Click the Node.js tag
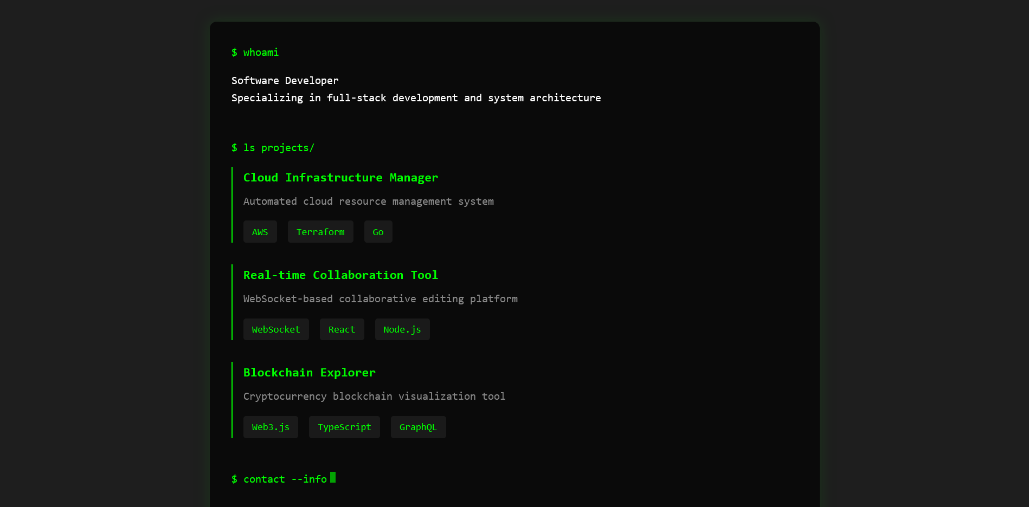This screenshot has height=507, width=1029. point(402,329)
